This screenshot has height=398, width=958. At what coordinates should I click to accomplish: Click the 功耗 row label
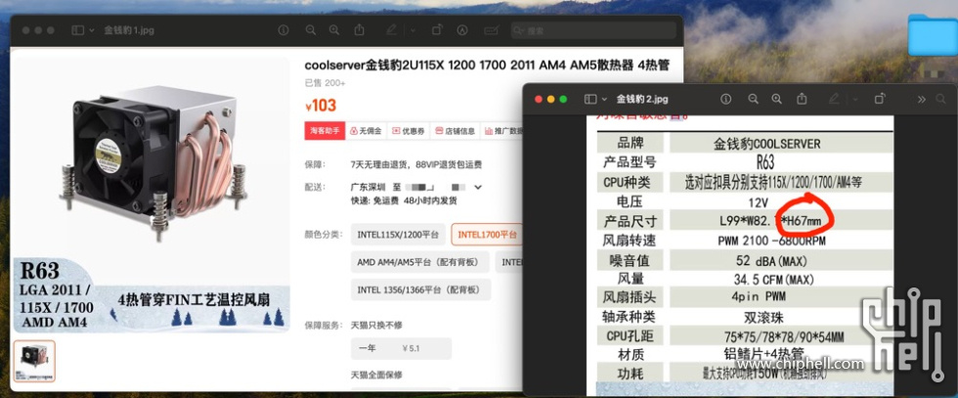tap(631, 373)
